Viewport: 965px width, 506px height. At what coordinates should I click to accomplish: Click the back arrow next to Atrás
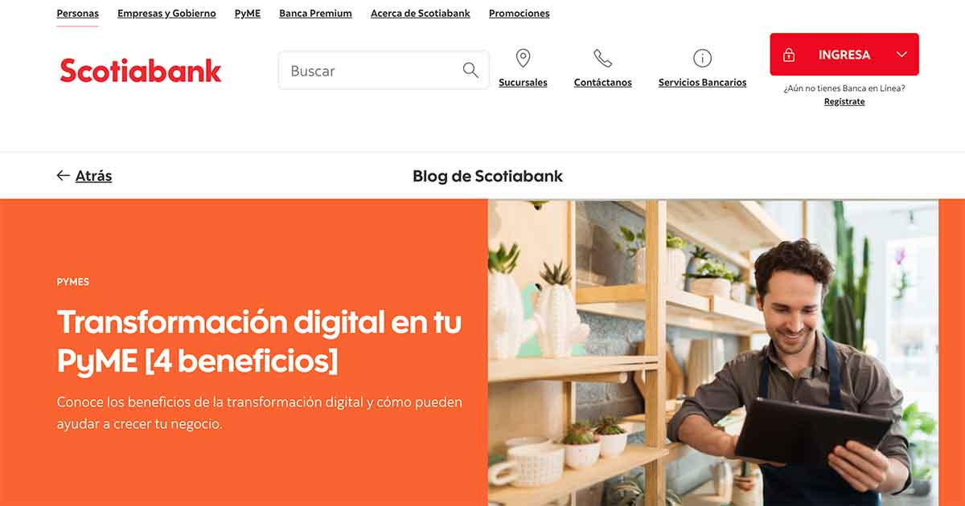click(x=64, y=176)
